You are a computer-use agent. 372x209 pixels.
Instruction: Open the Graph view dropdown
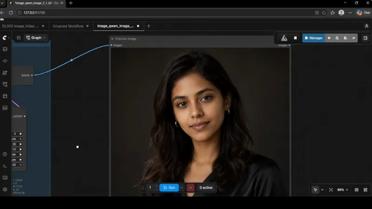36,38
